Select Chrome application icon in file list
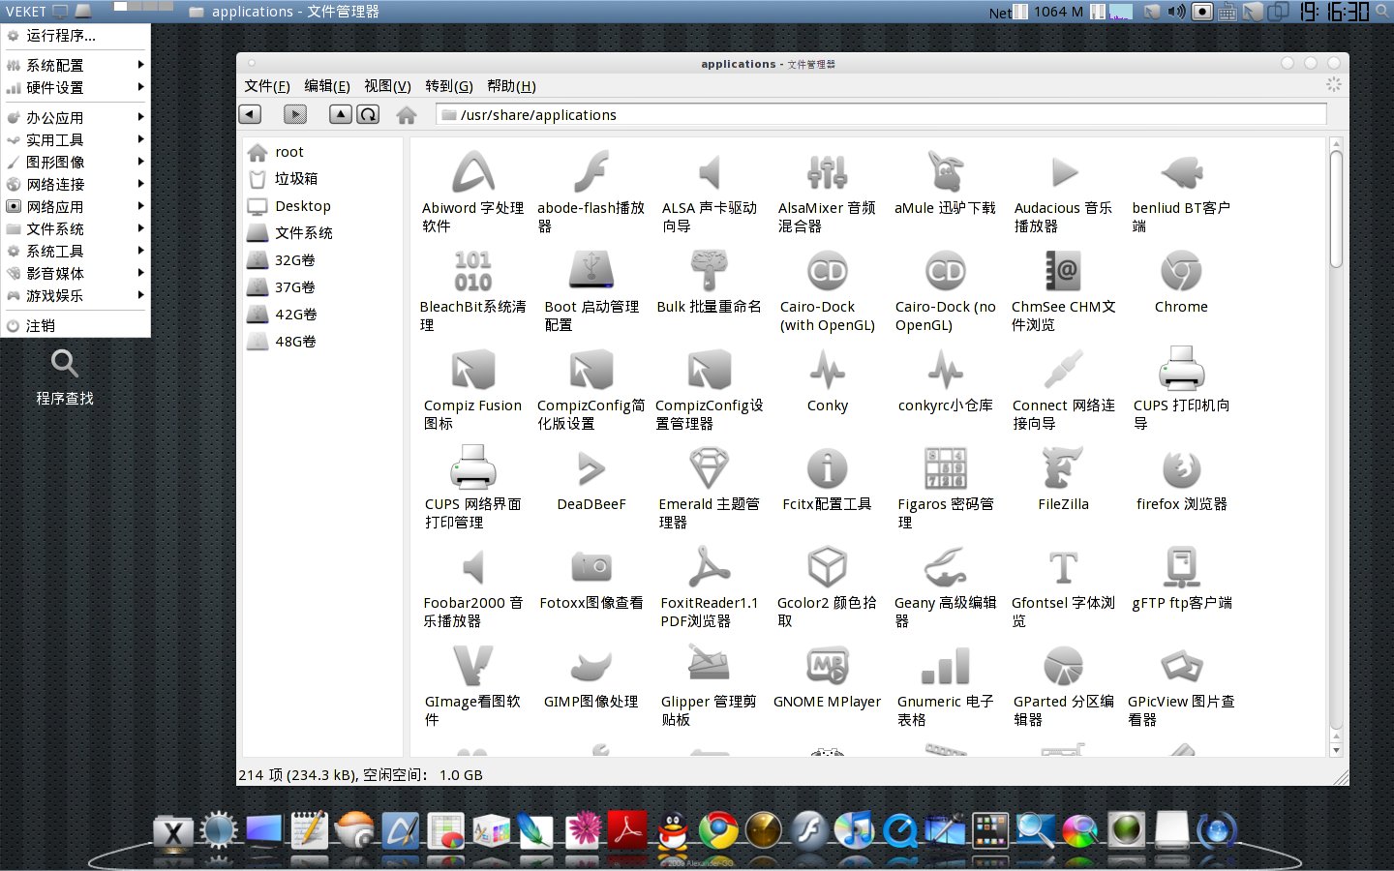 (1181, 272)
